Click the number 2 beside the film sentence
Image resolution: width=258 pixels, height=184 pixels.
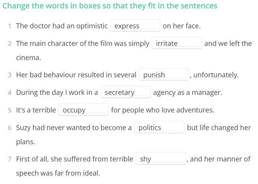point(10,44)
